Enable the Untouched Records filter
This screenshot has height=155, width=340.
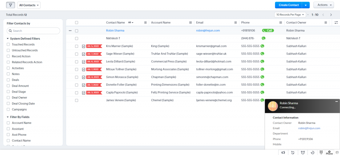pyautogui.click(x=8, y=50)
